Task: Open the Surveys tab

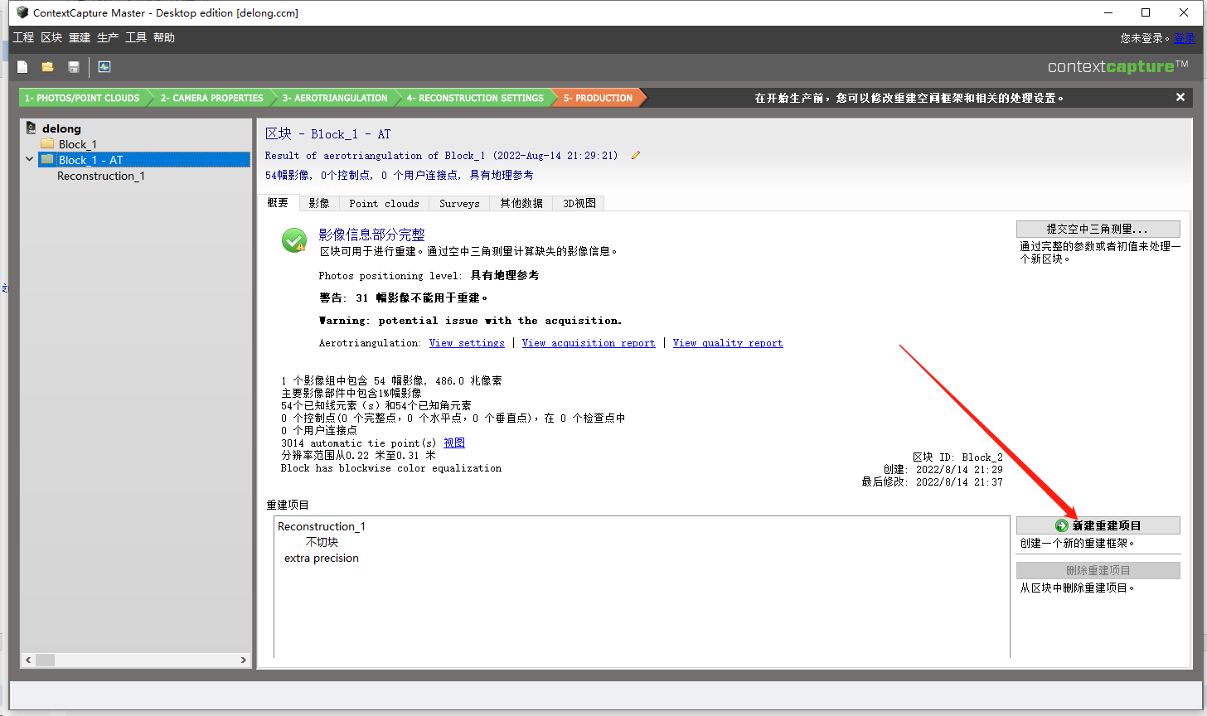Action: tap(459, 203)
